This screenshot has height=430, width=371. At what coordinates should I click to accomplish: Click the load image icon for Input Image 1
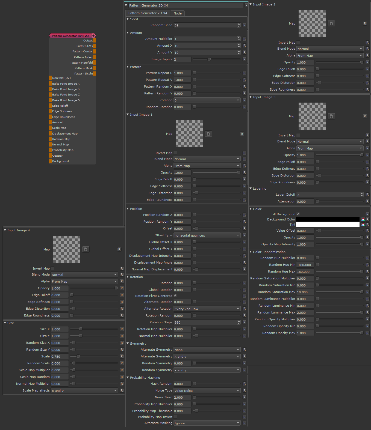[208, 134]
